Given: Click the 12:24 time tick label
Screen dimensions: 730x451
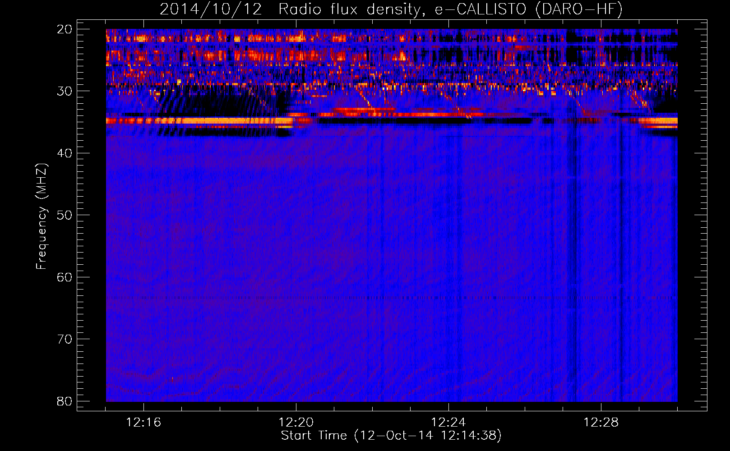Looking at the screenshot, I should point(448,423).
